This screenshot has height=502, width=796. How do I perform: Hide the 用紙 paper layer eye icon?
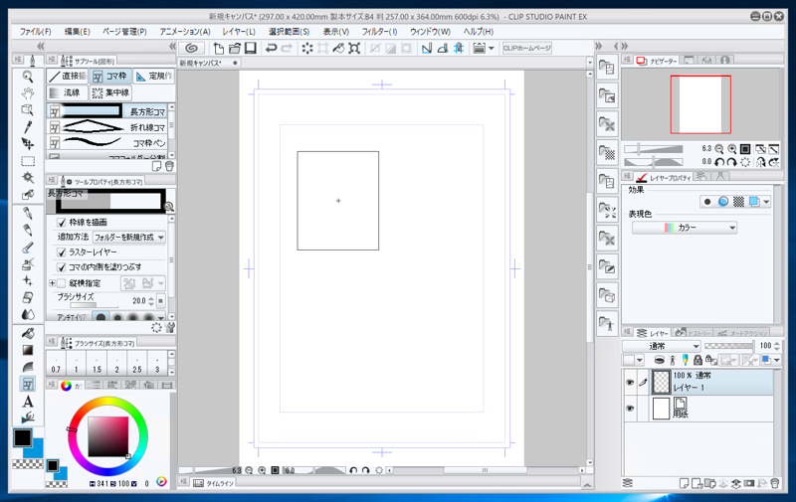pyautogui.click(x=630, y=409)
